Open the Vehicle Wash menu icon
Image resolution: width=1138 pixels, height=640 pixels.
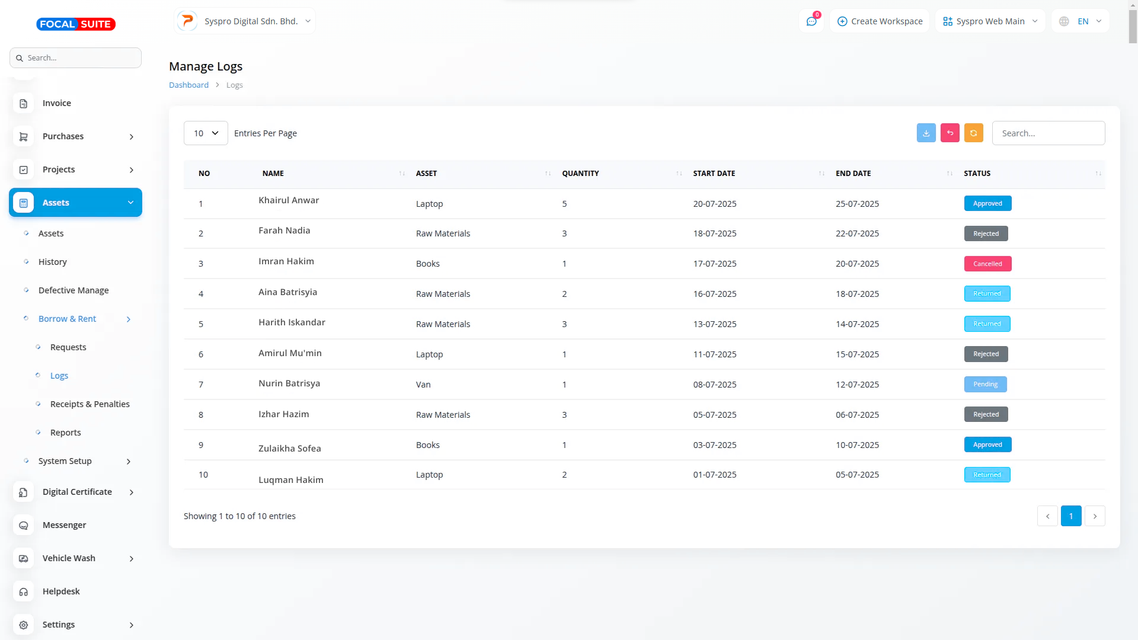click(24, 558)
